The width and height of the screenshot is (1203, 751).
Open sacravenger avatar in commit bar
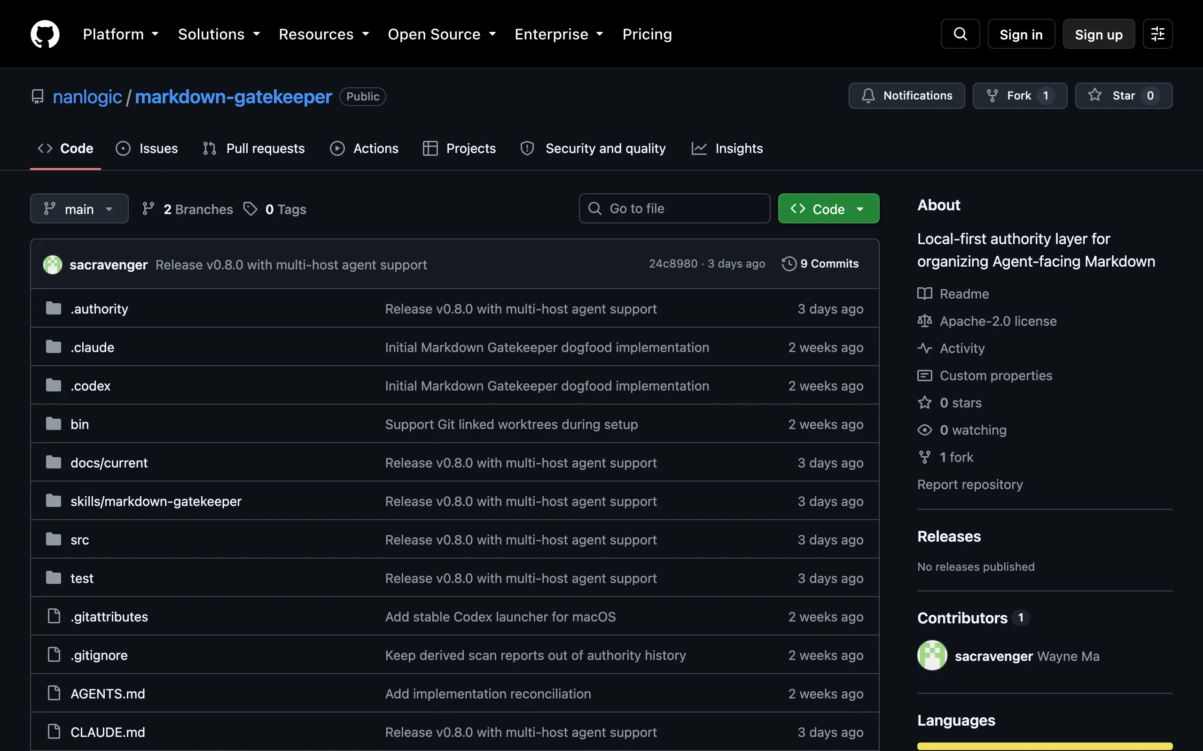(53, 264)
